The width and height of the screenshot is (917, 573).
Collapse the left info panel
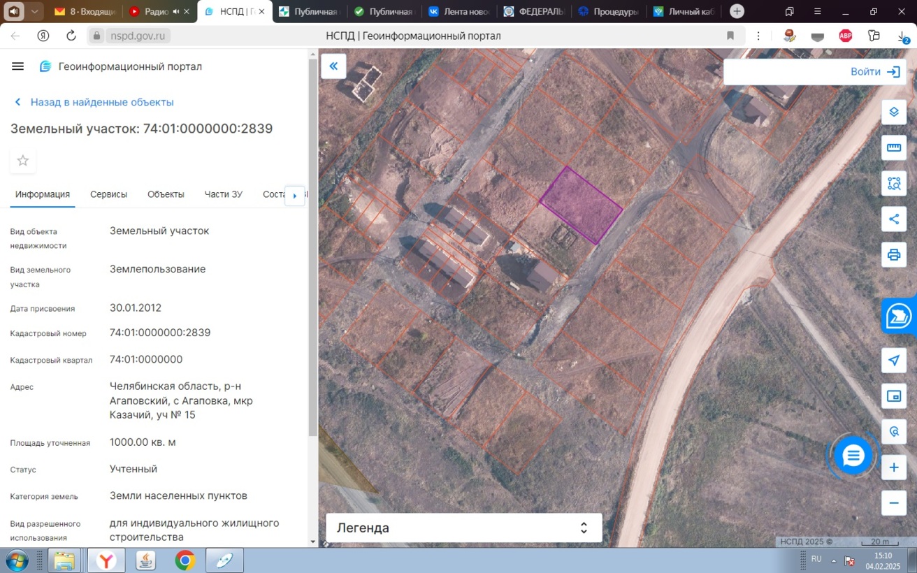[333, 66]
